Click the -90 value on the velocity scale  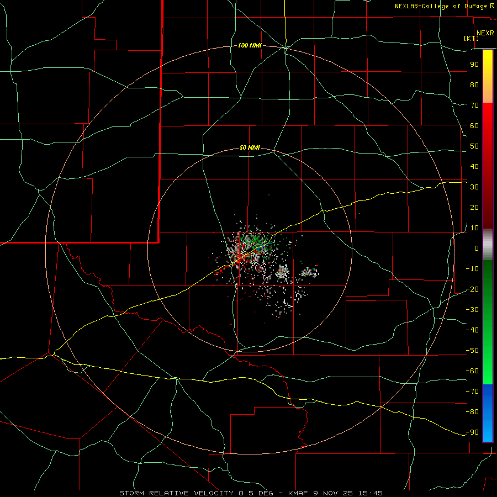[472, 432]
